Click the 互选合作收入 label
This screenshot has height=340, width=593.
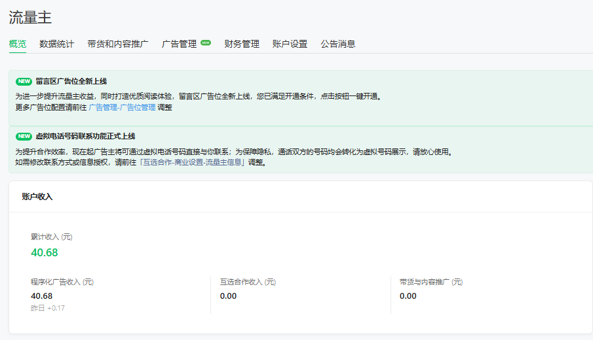click(x=248, y=282)
